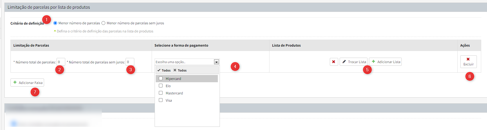The height and width of the screenshot is (130, 487).
Task: Click the pencil icon on Trocar Lista
Action: click(344, 62)
